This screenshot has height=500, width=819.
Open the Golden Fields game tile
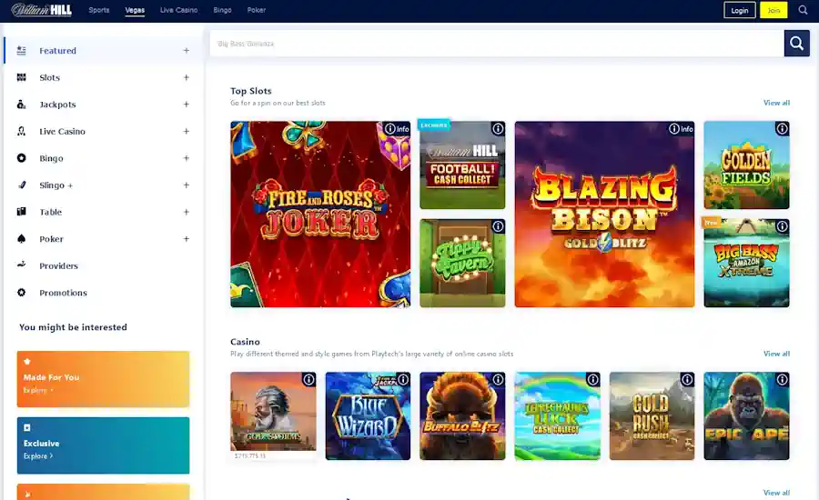(746, 165)
